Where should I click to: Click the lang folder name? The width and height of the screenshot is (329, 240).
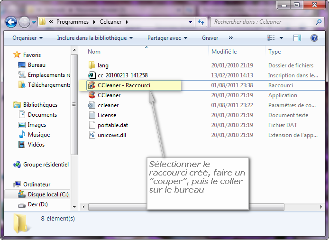pos(103,65)
